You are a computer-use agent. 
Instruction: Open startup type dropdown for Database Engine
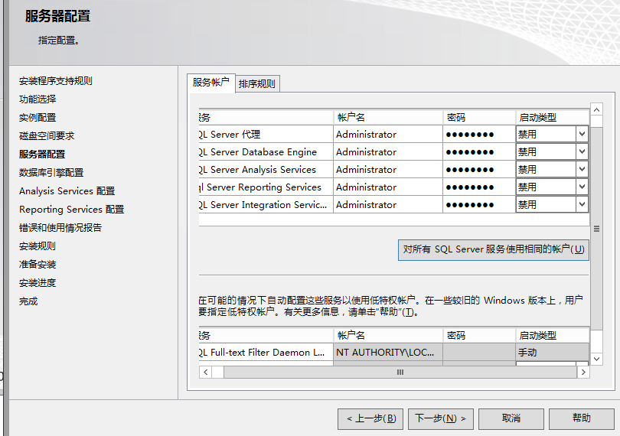[x=582, y=151]
